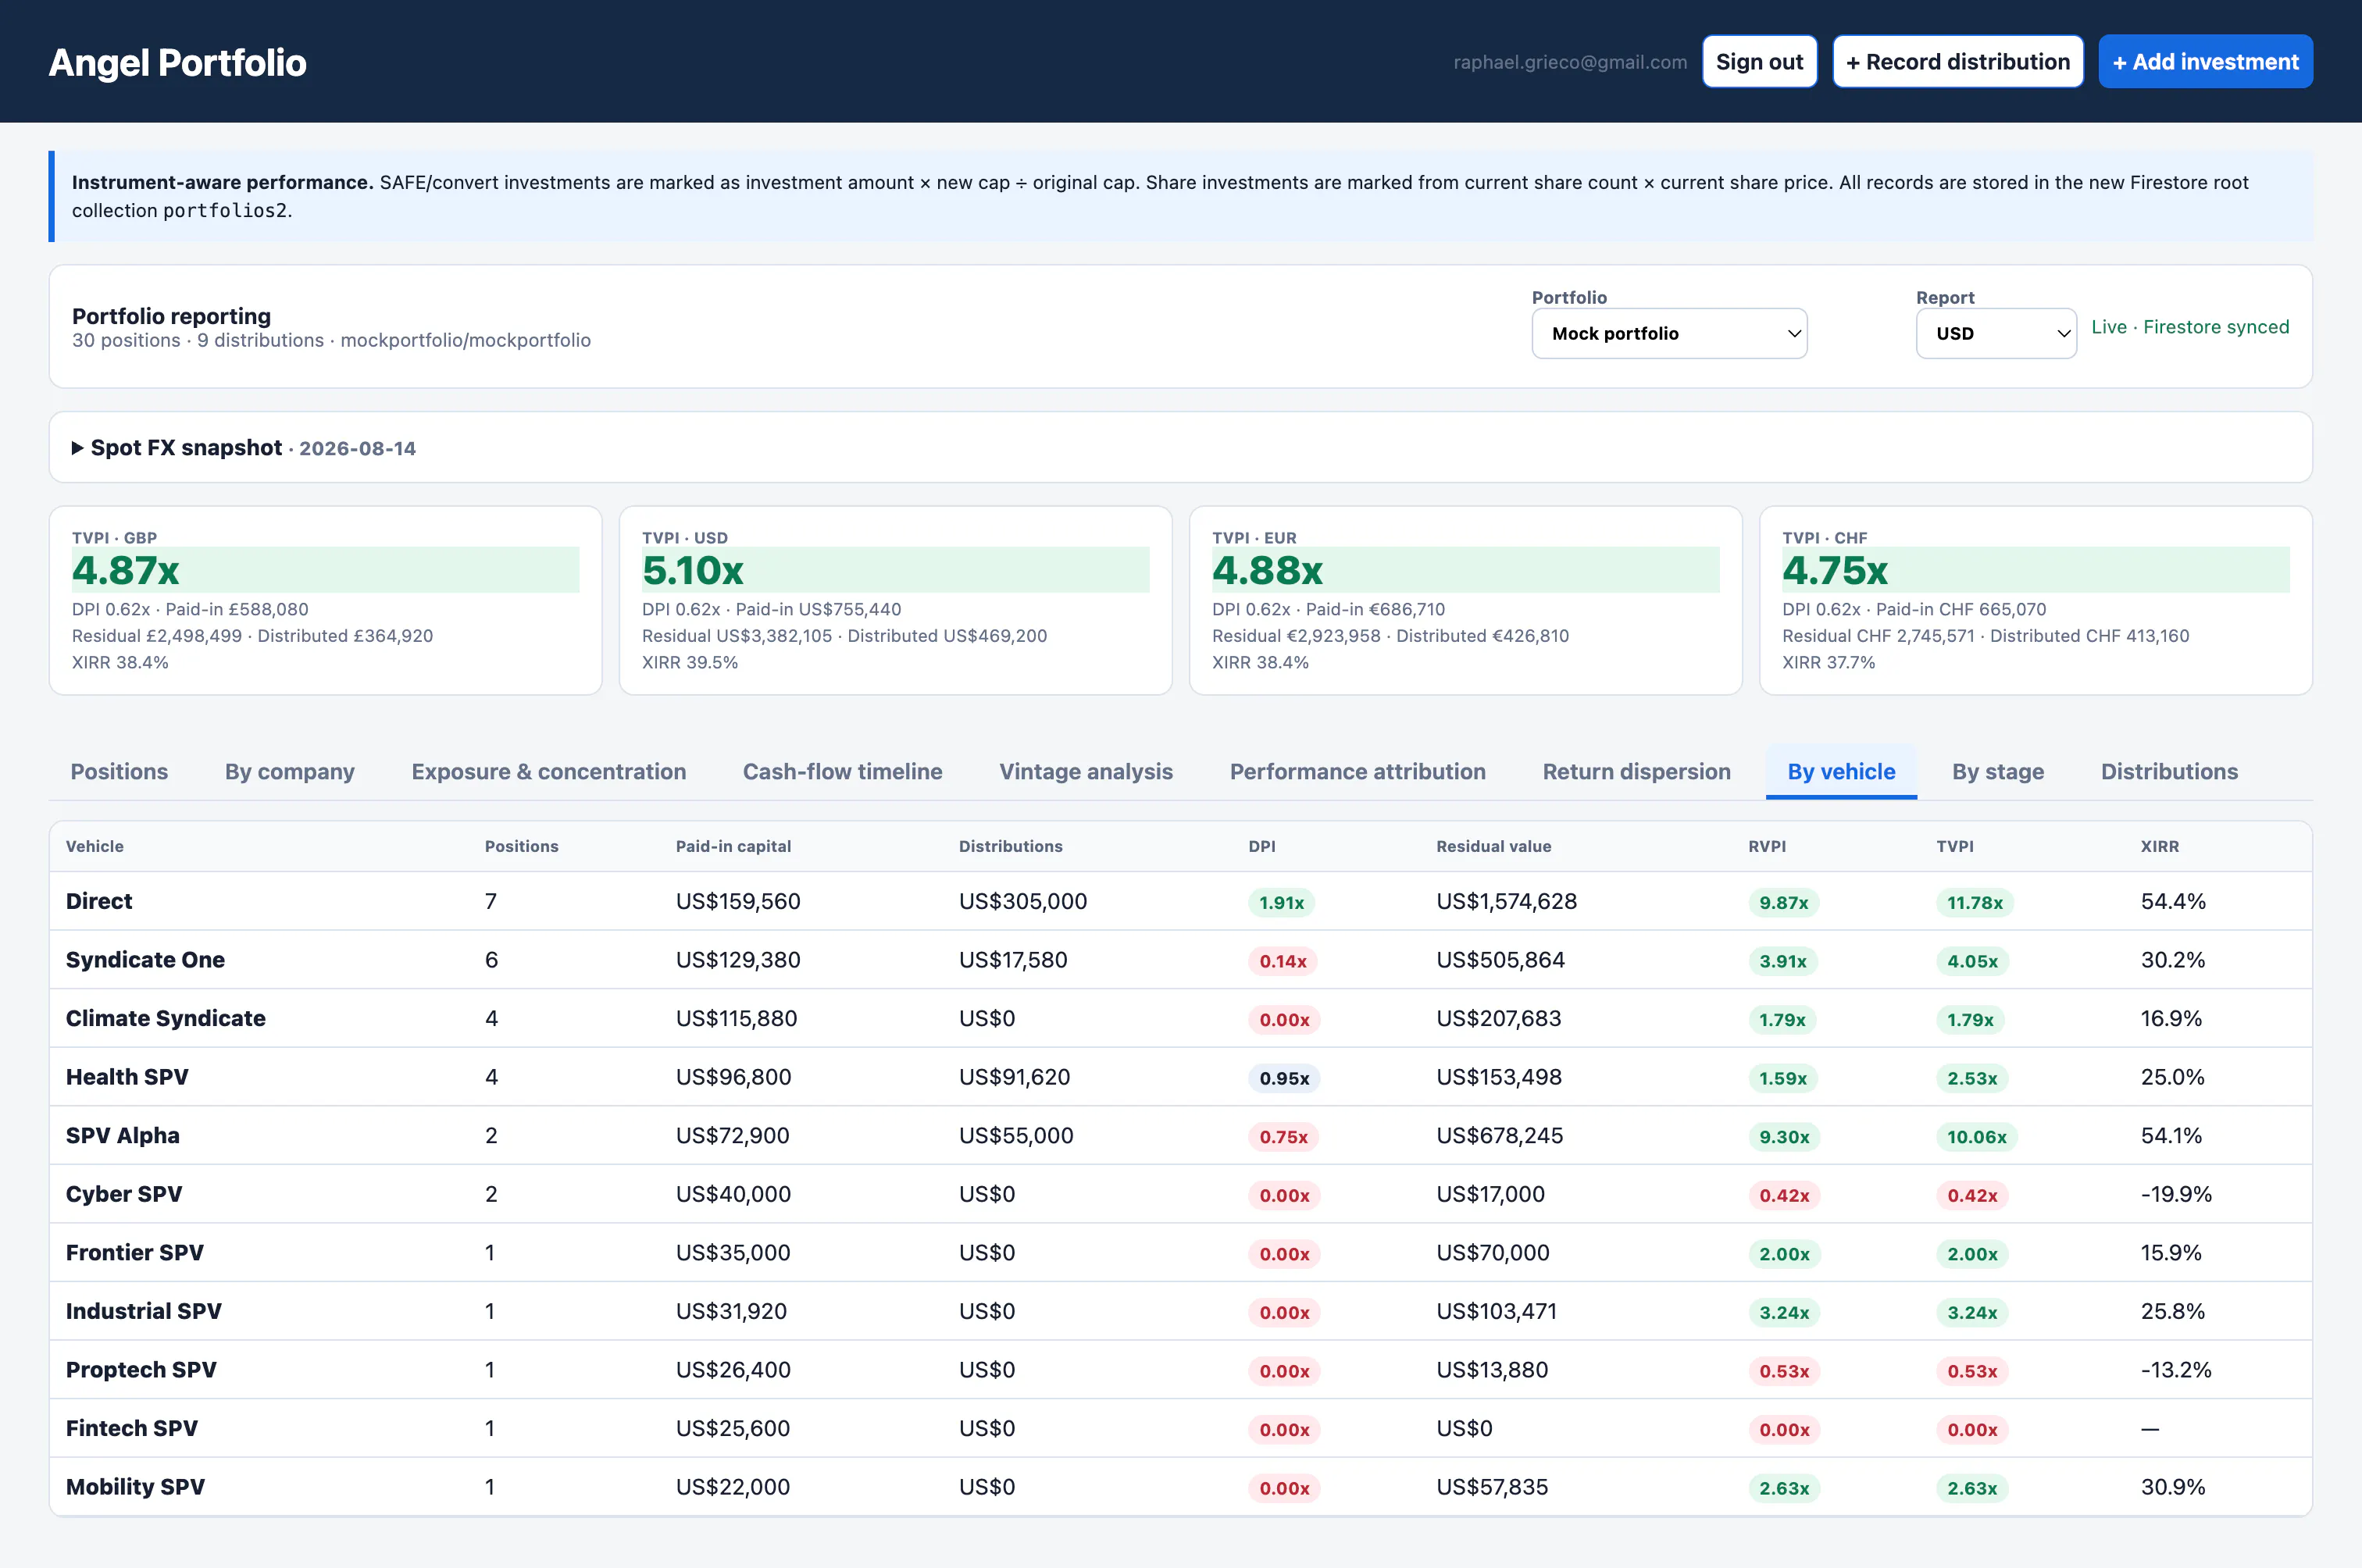The height and width of the screenshot is (1568, 2362).
Task: Select the Industrial SPV row
Action: click(1180, 1311)
